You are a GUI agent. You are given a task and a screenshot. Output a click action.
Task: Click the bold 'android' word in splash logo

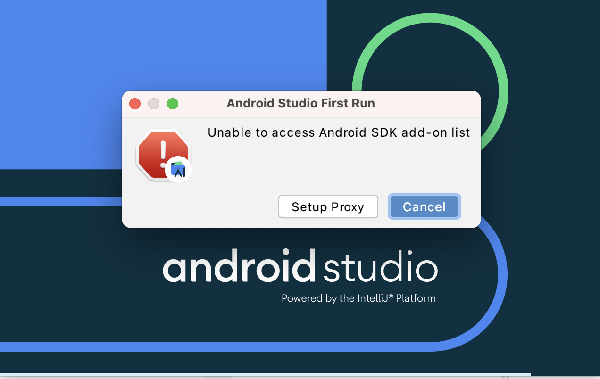point(239,266)
